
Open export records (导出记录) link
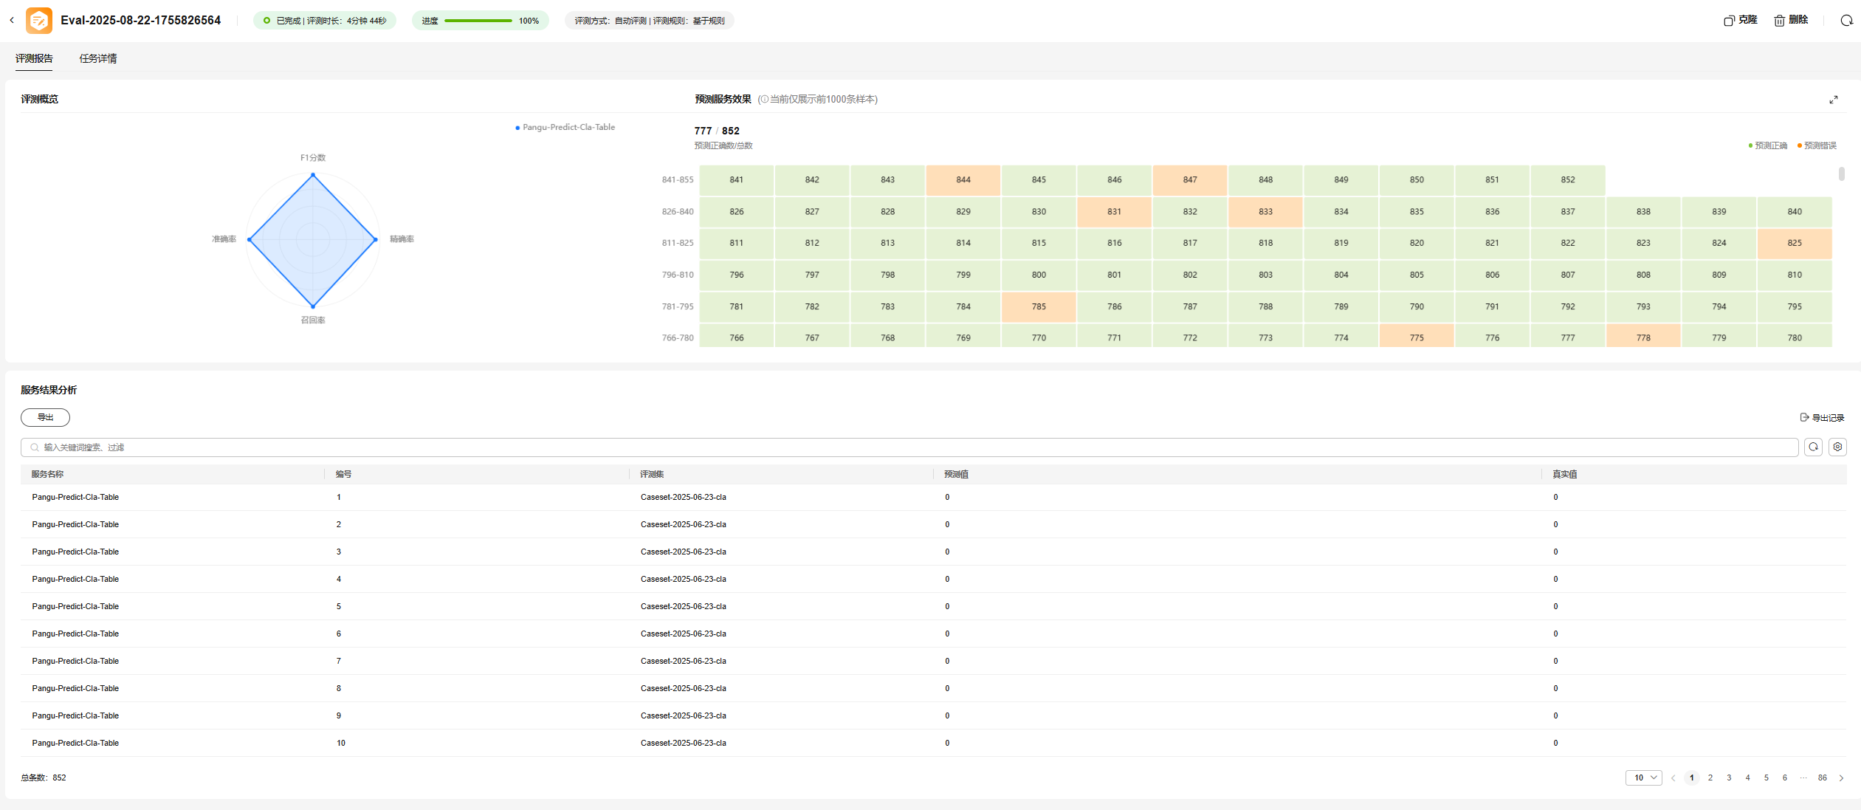1822,418
